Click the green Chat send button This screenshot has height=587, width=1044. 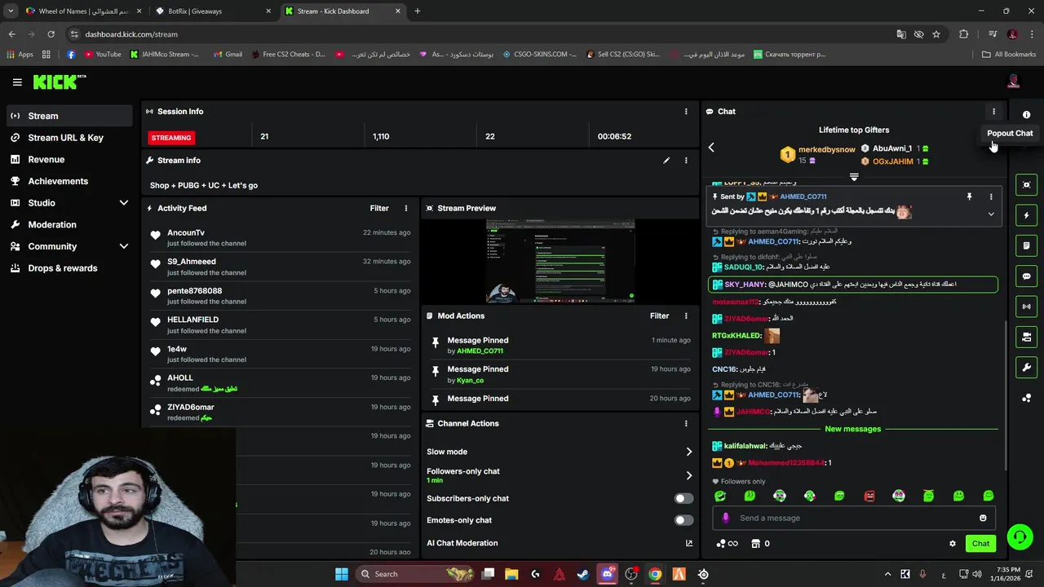pos(980,544)
